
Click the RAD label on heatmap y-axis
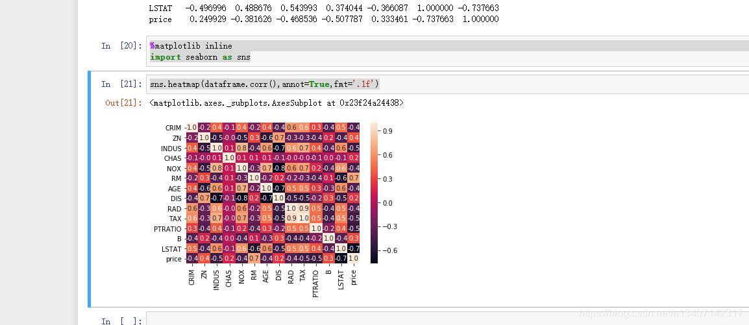point(175,208)
